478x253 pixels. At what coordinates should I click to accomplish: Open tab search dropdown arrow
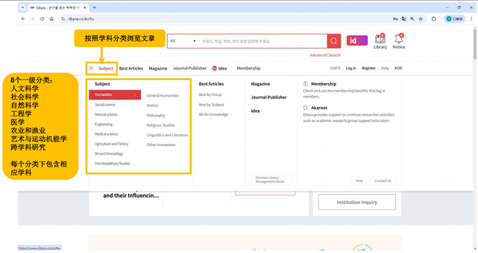click(x=23, y=8)
